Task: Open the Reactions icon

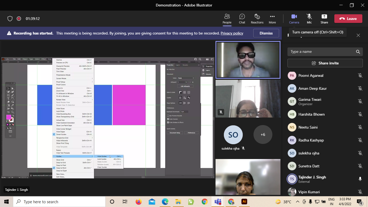Action: tap(257, 19)
